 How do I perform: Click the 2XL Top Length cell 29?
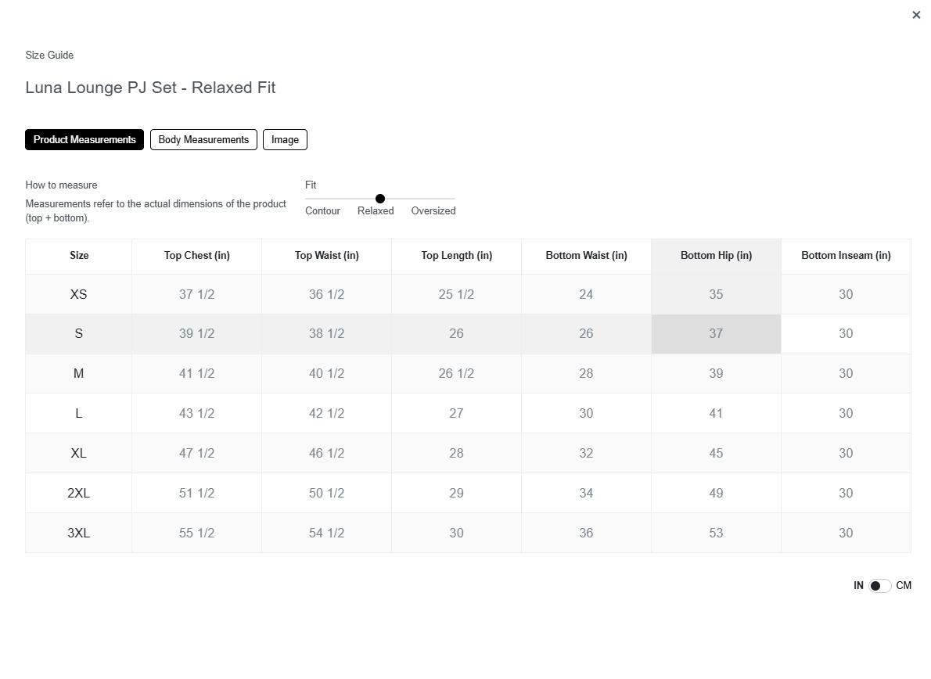[x=456, y=494]
